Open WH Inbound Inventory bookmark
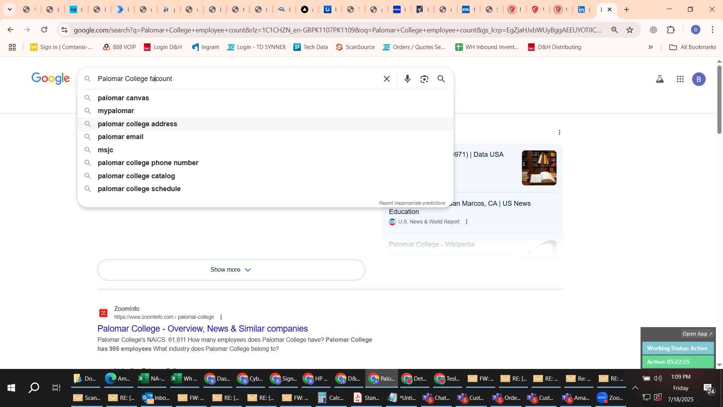The image size is (723, 407). [x=487, y=47]
